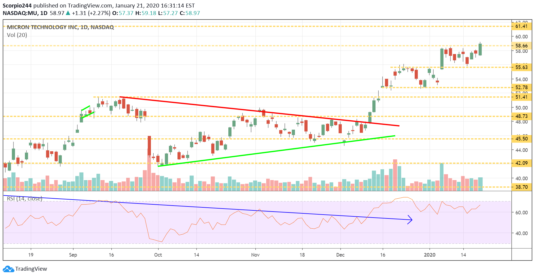Select the 61.41 price level label
Viewport: 535px width, 277px height.
521,26
